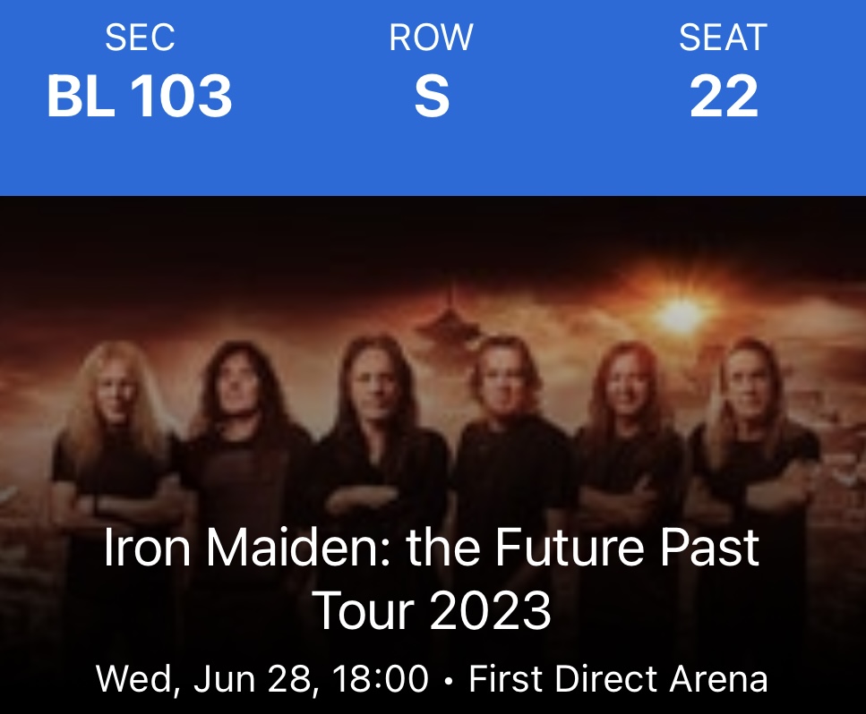Open the Iron Maiden event title

tap(432, 548)
